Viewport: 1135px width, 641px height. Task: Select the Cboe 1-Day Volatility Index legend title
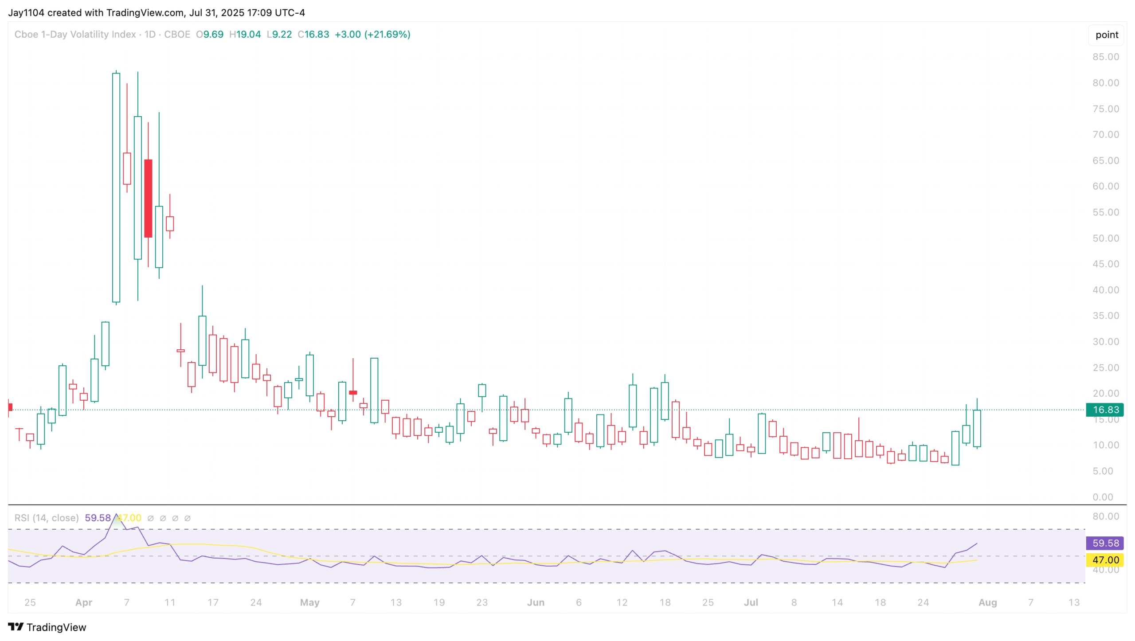click(x=75, y=34)
